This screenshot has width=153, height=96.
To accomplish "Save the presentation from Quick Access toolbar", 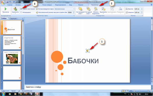I will 7,2.
